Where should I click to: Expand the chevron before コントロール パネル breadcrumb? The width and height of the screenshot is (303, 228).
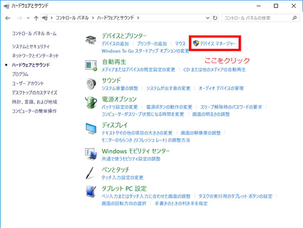tap(52, 18)
